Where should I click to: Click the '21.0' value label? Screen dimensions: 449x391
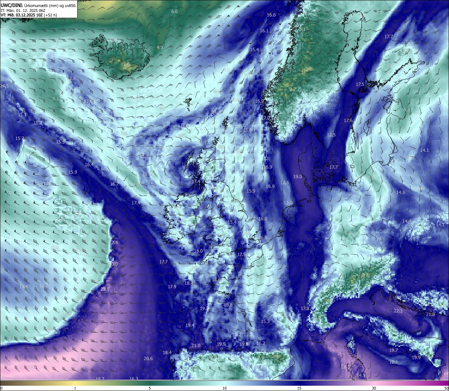pyautogui.click(x=196, y=346)
